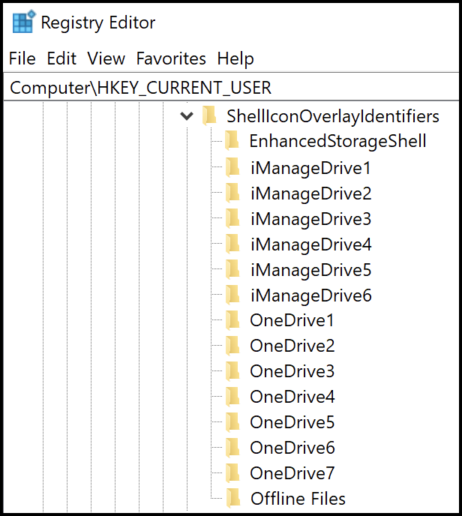The width and height of the screenshot is (462, 516).
Task: Open the File menu
Action: click(22, 58)
